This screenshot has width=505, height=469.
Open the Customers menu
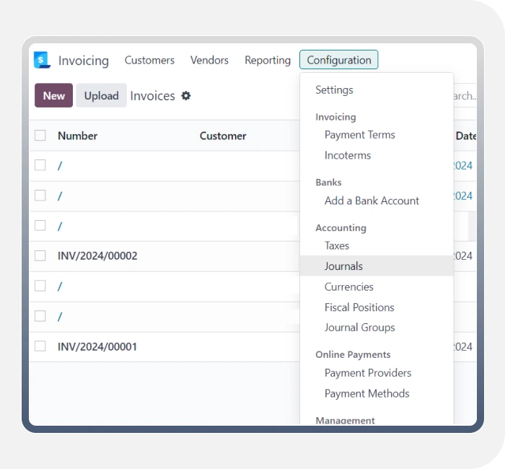coord(149,60)
